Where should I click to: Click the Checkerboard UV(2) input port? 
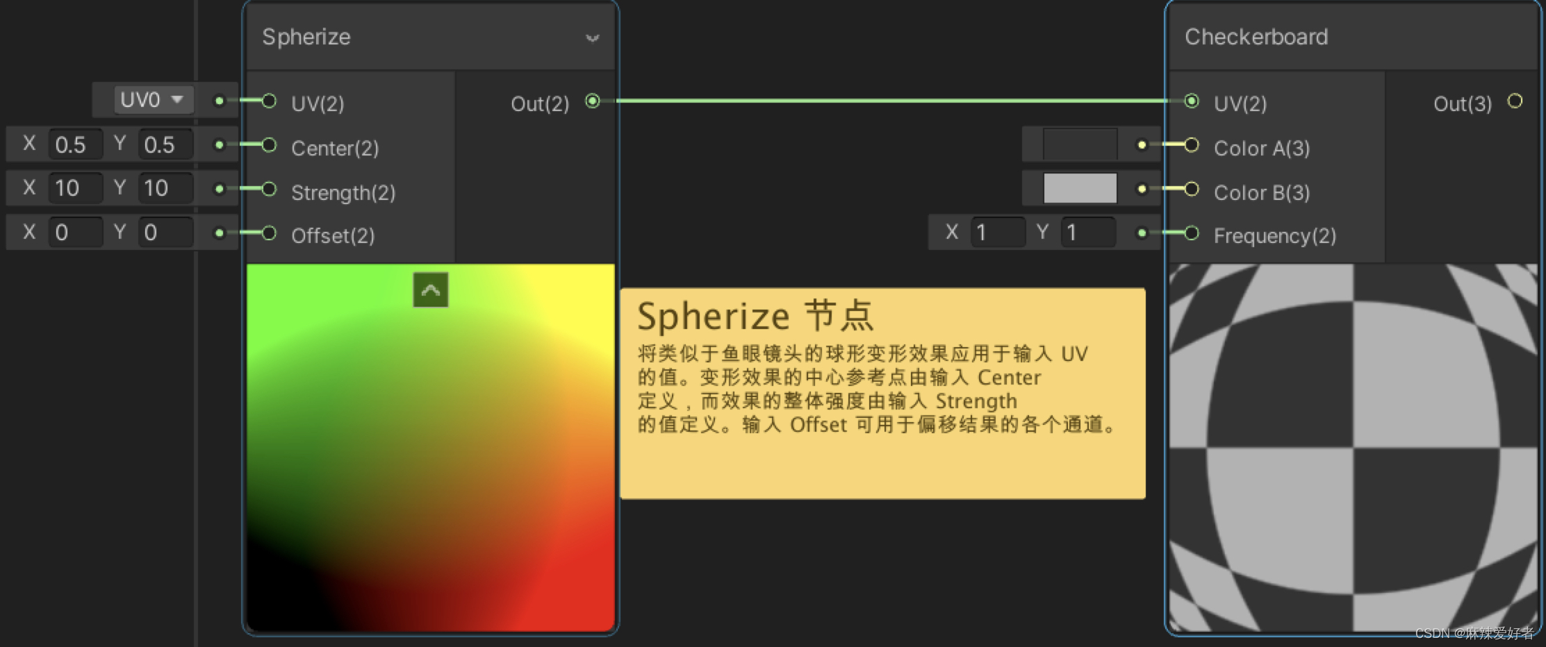tap(1192, 101)
